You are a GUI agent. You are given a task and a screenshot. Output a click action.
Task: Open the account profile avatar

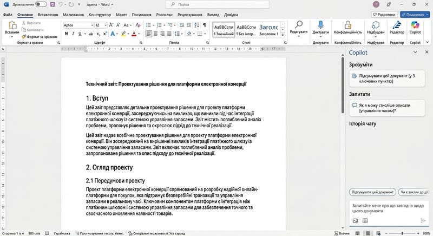(376, 4)
